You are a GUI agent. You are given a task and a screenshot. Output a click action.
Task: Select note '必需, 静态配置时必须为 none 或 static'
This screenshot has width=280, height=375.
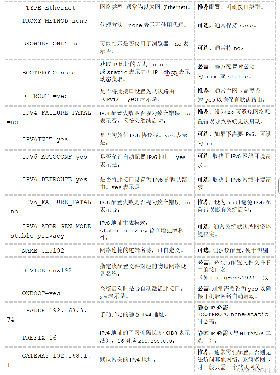226,72
